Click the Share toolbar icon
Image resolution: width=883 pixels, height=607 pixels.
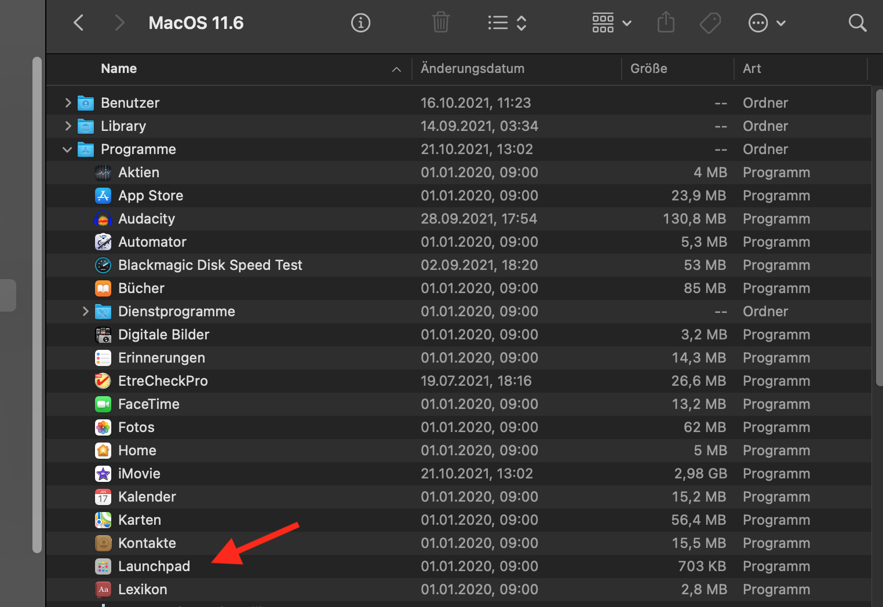tap(666, 23)
